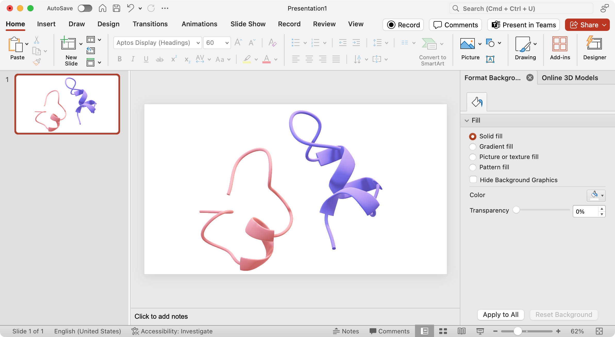Select the Gradient fill radio button
Image resolution: width=615 pixels, height=337 pixels.
472,147
